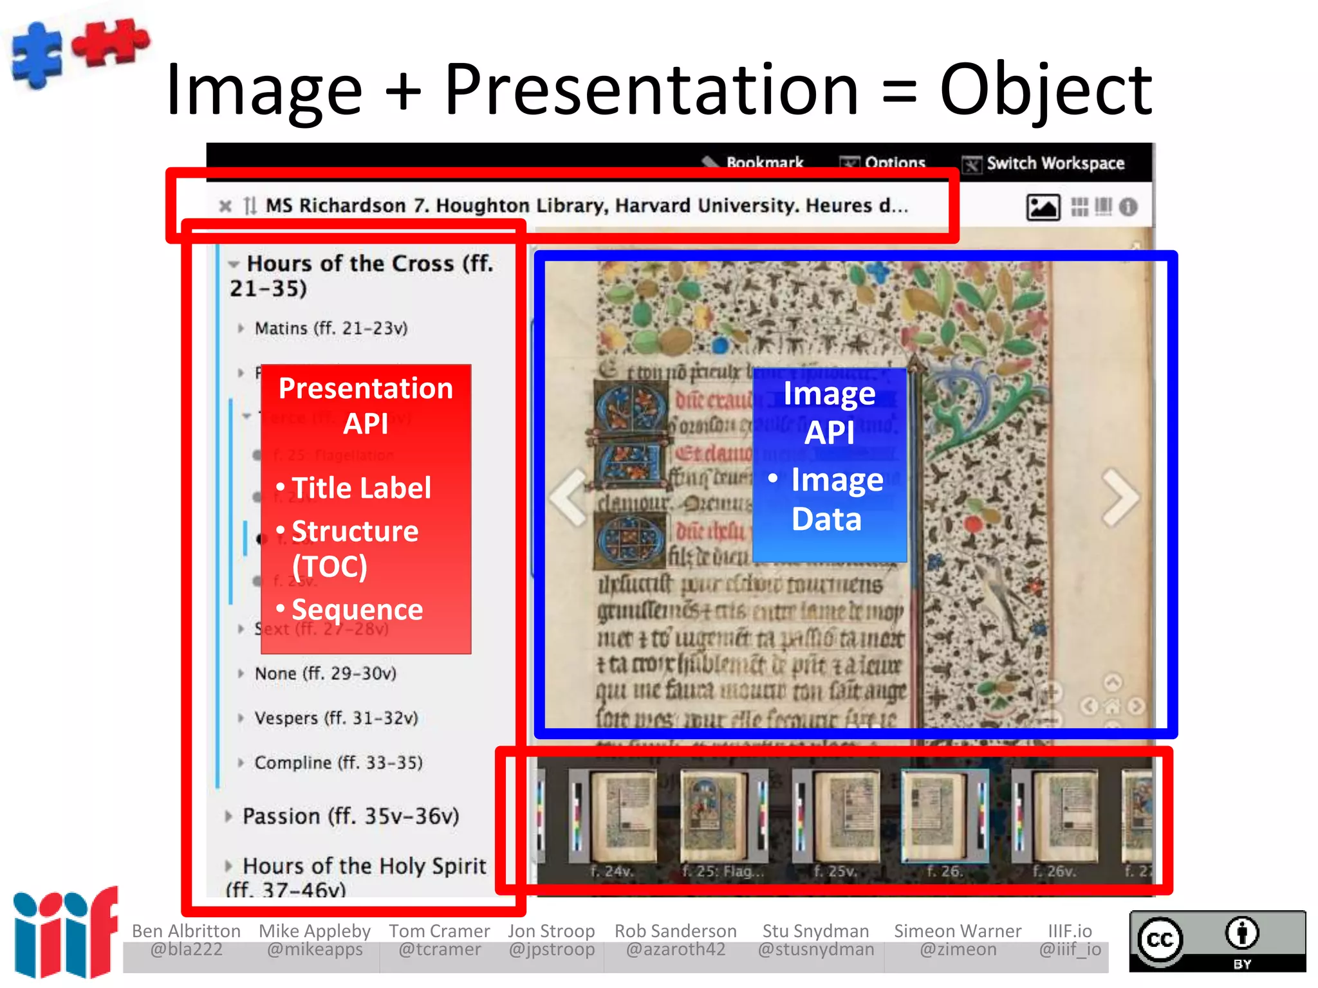The height and width of the screenshot is (988, 1318).
Task: Show manuscript metadata info icon
Action: [1128, 207]
